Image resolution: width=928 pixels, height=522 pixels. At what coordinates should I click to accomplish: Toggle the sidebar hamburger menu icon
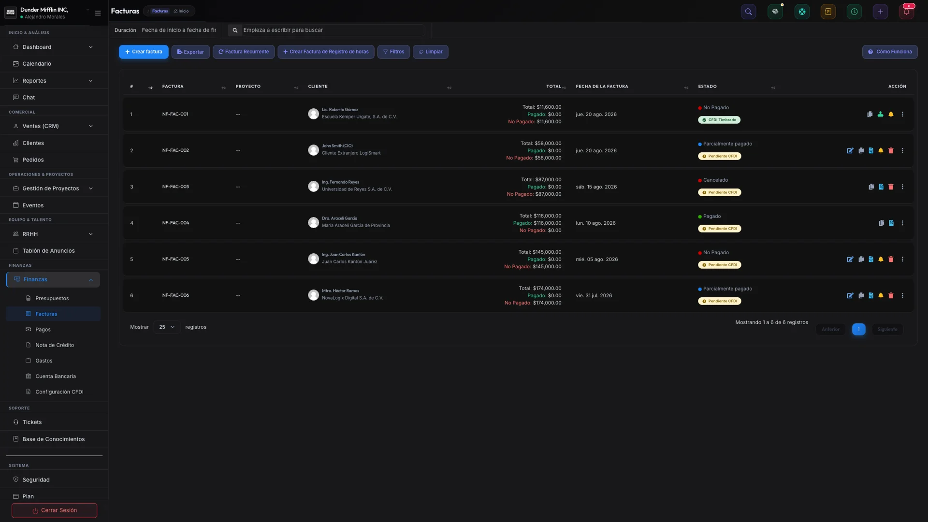click(98, 13)
